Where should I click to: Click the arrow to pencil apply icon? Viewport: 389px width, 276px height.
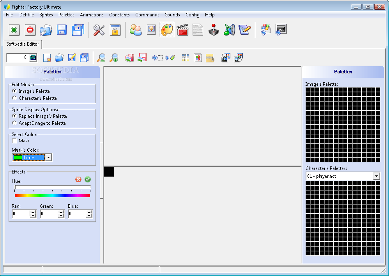(170, 58)
